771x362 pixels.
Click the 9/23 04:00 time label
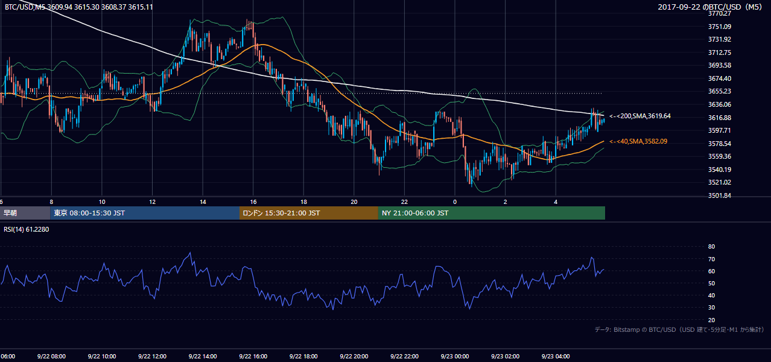pos(556,357)
